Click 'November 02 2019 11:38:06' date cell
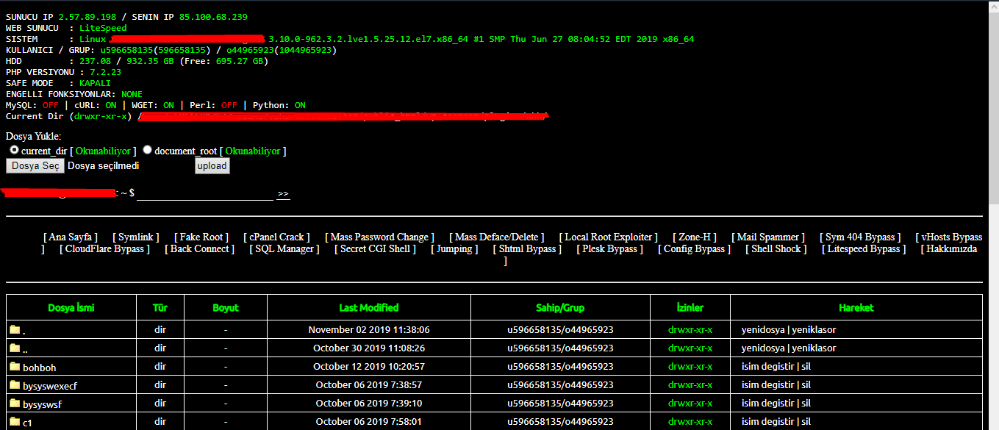This screenshot has height=430, width=999. pos(369,329)
